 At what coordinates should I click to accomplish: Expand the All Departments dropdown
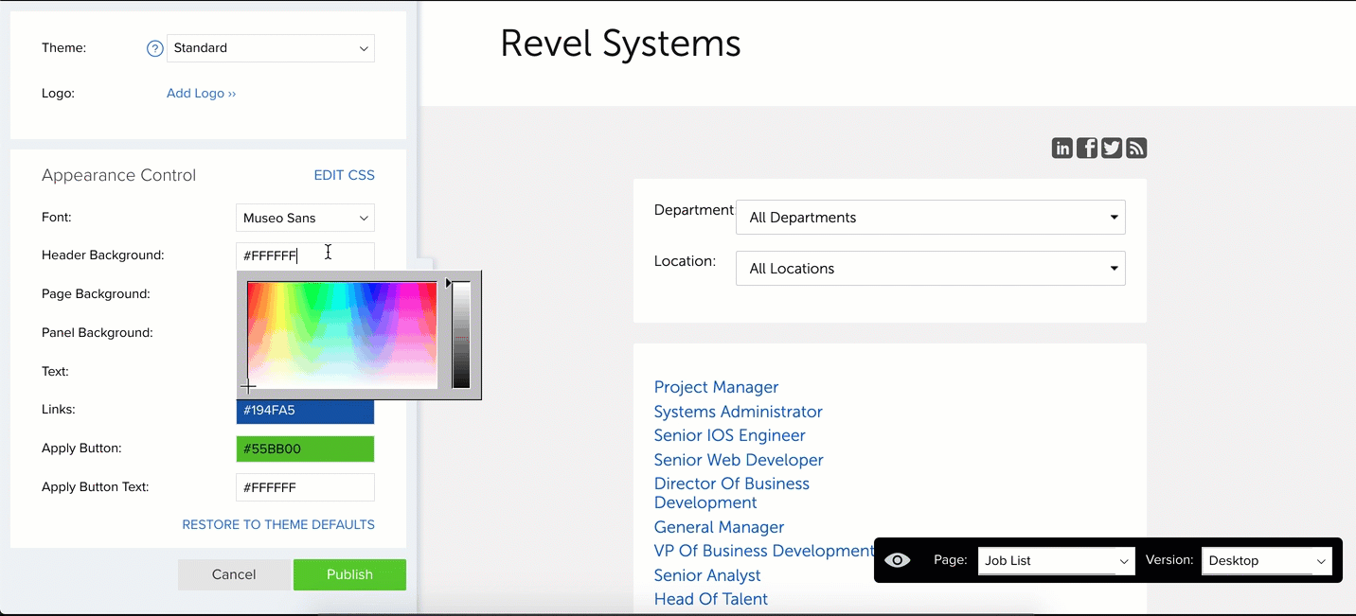(x=931, y=218)
